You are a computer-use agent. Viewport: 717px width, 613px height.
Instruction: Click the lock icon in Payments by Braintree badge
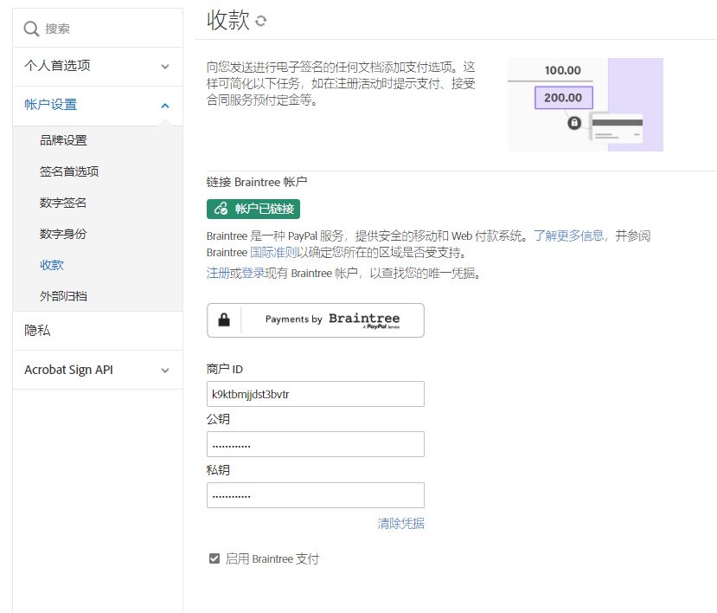pyautogui.click(x=223, y=319)
